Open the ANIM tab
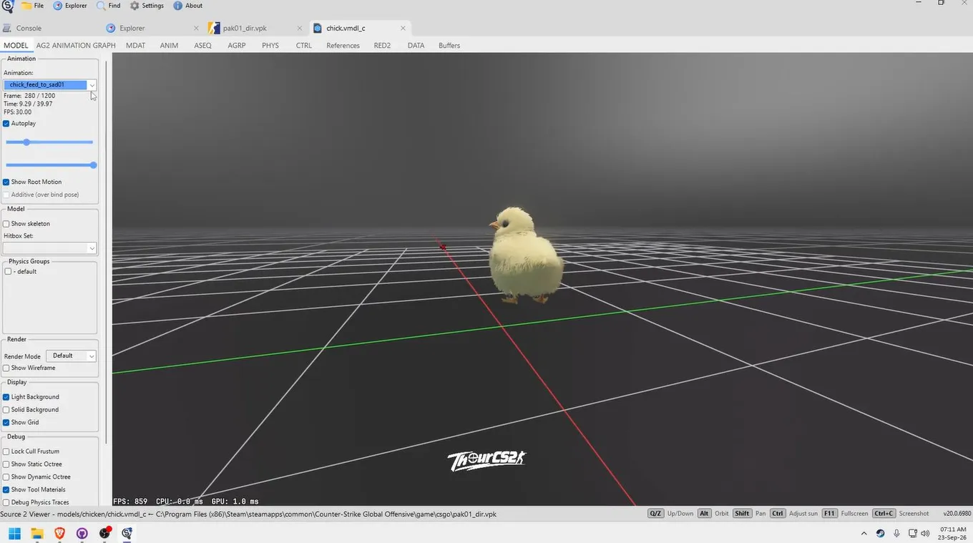 pos(169,45)
